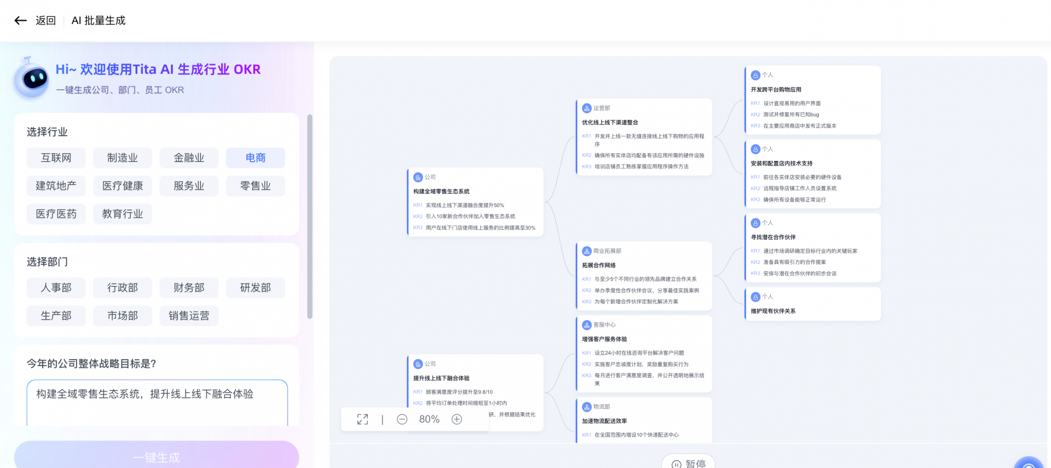Zoom in with the plus icon

(457, 419)
